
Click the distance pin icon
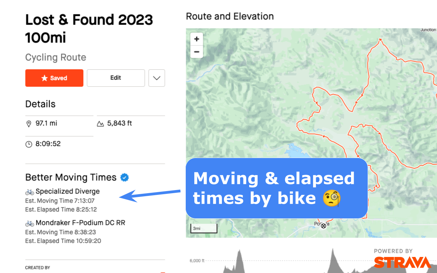[x=29, y=124]
